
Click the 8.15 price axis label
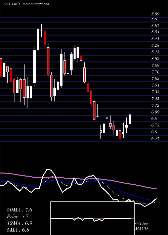[155, 52]
